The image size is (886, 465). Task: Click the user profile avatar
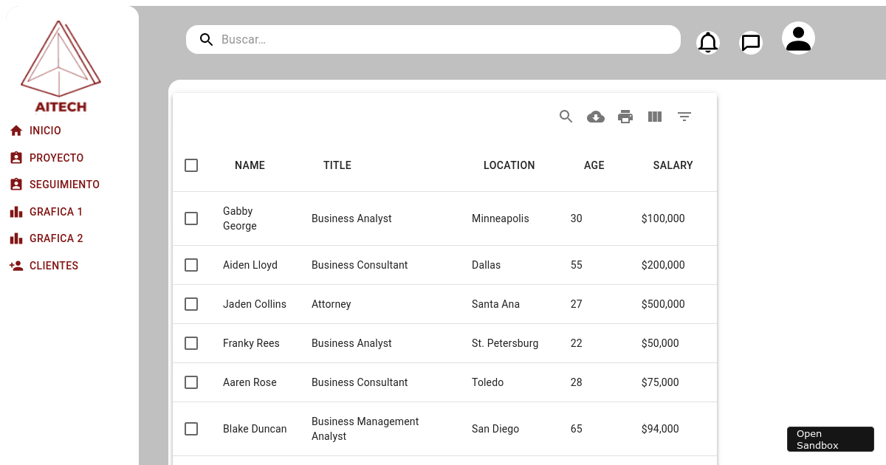[x=798, y=38]
